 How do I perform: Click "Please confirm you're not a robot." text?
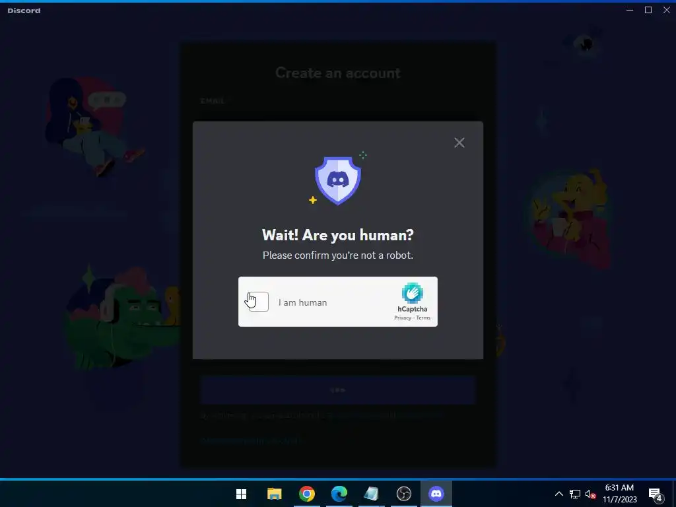click(338, 255)
